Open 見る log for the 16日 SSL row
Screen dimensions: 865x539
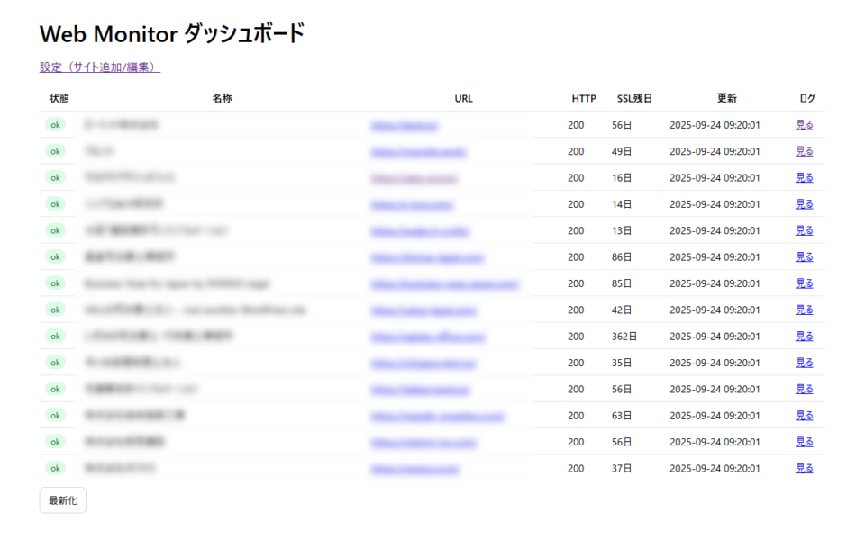(x=804, y=178)
